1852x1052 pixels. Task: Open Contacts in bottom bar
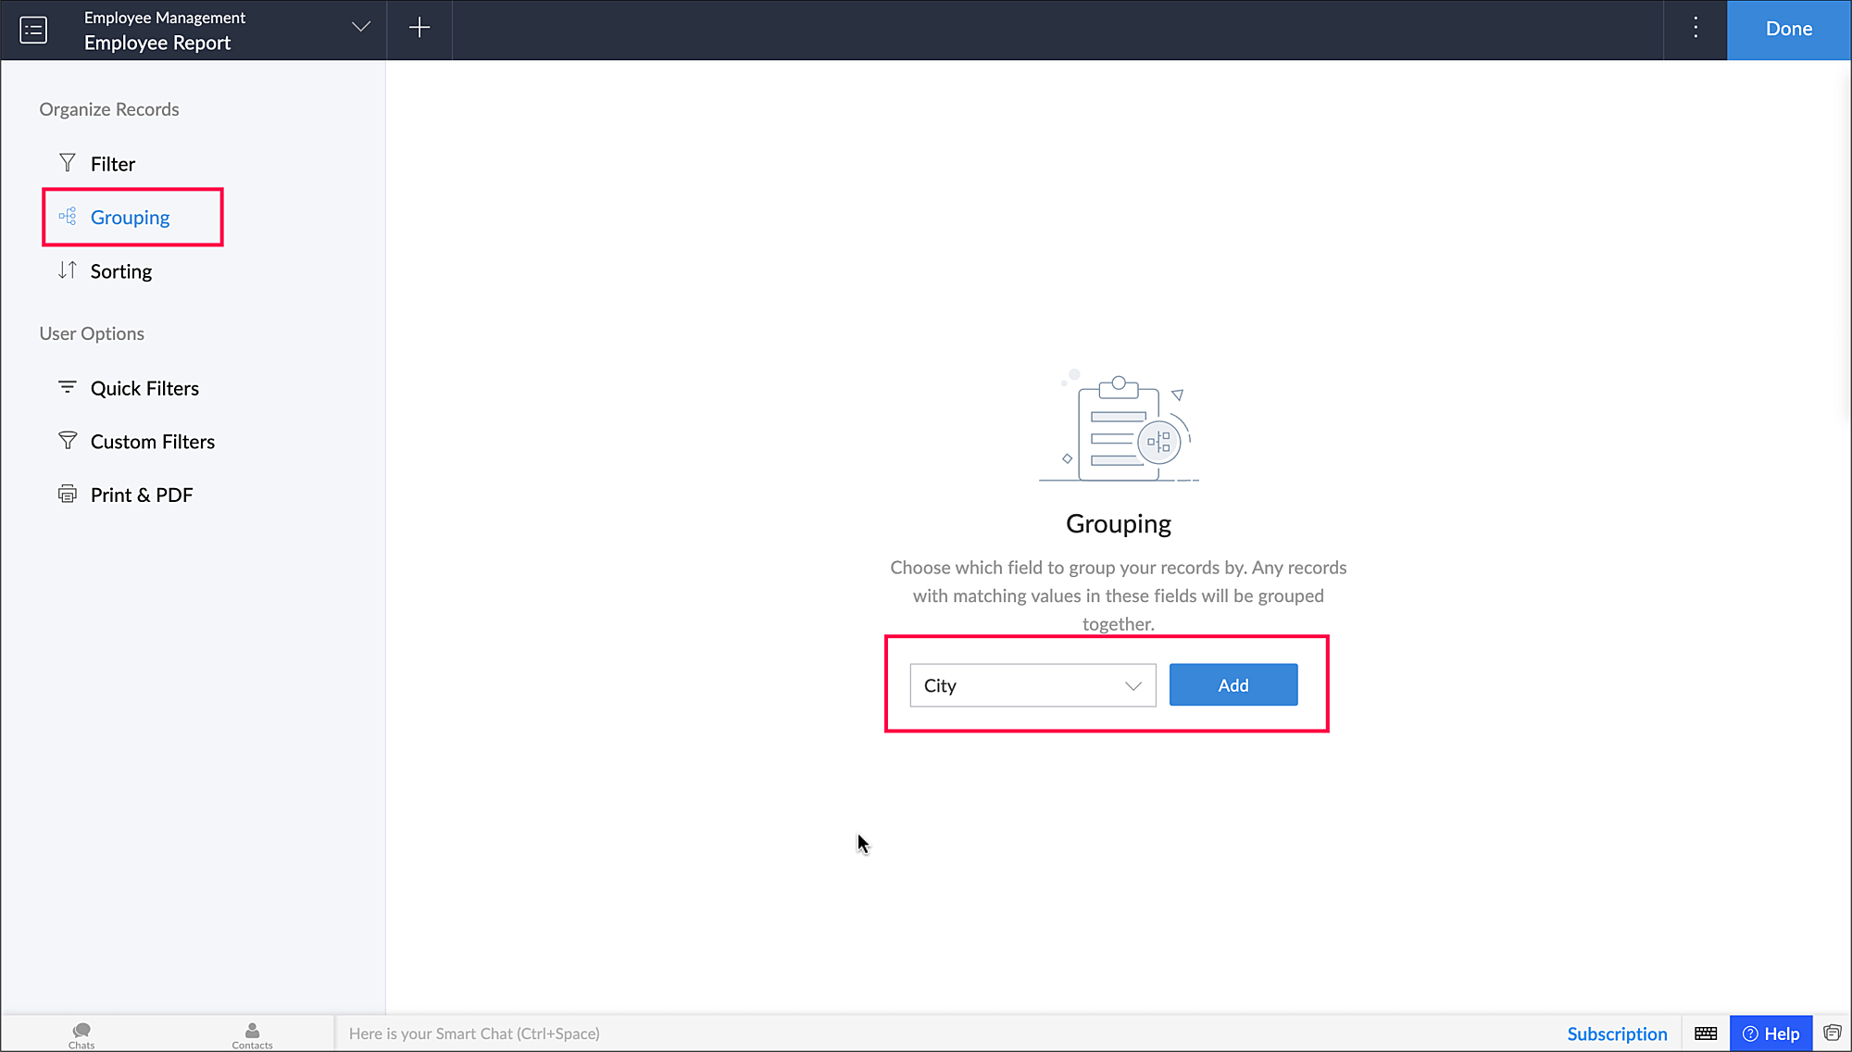pos(252,1034)
